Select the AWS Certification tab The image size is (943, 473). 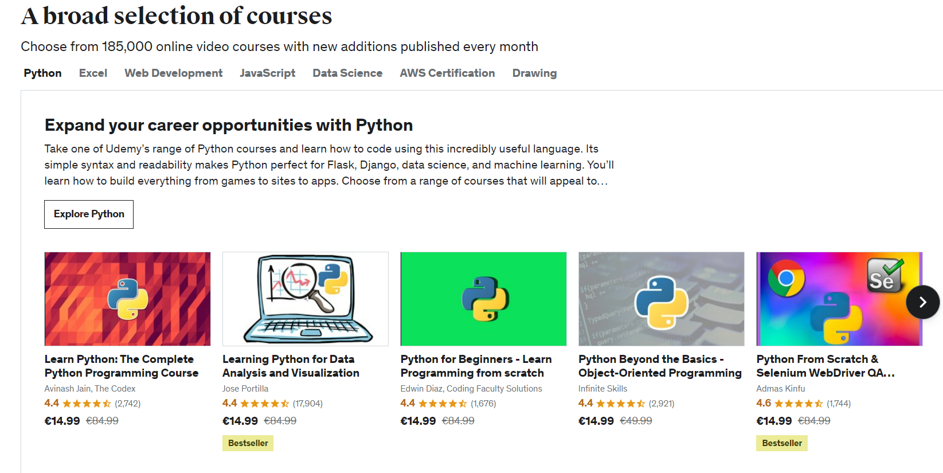point(447,73)
